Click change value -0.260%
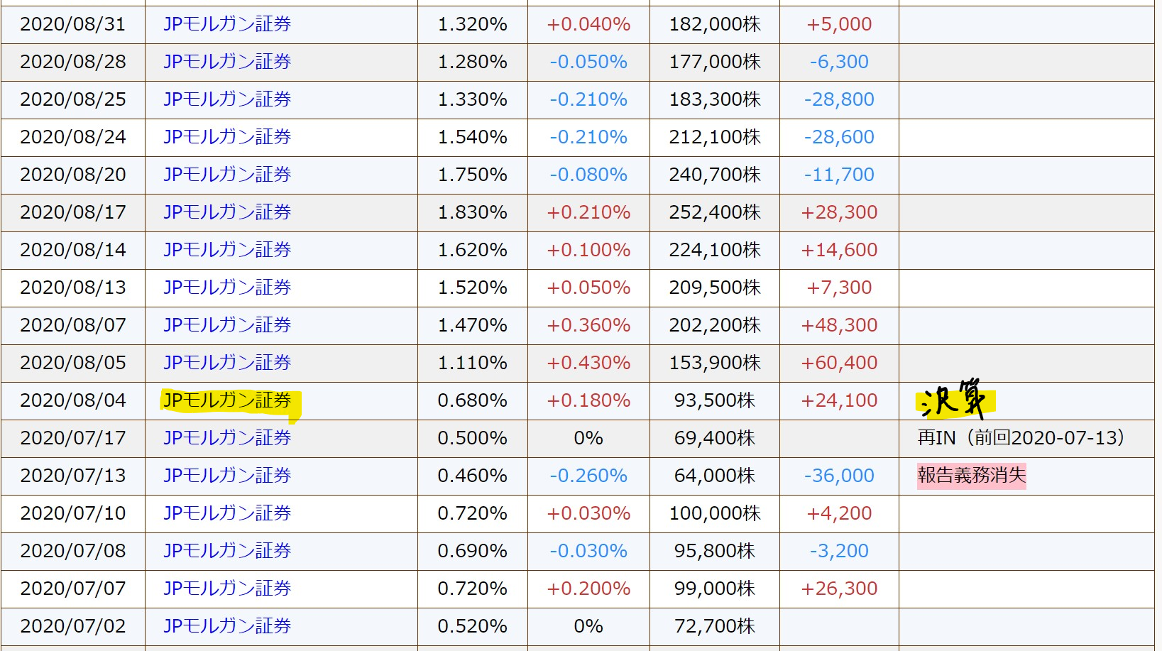1162x651 pixels. [588, 476]
